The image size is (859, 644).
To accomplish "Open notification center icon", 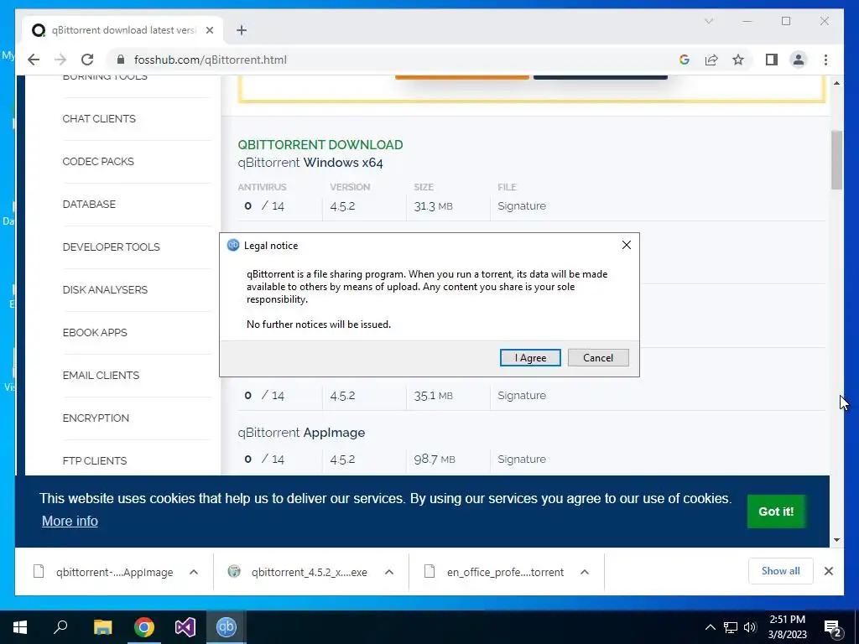I will pos(833,628).
